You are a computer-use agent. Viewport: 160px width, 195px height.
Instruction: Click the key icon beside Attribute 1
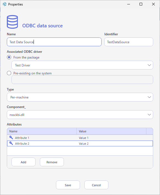(11, 138)
